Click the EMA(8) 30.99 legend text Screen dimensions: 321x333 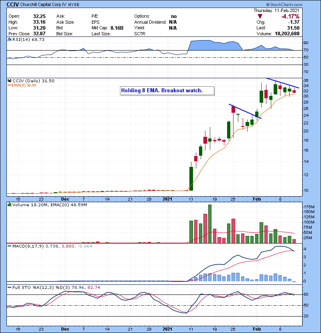point(24,85)
